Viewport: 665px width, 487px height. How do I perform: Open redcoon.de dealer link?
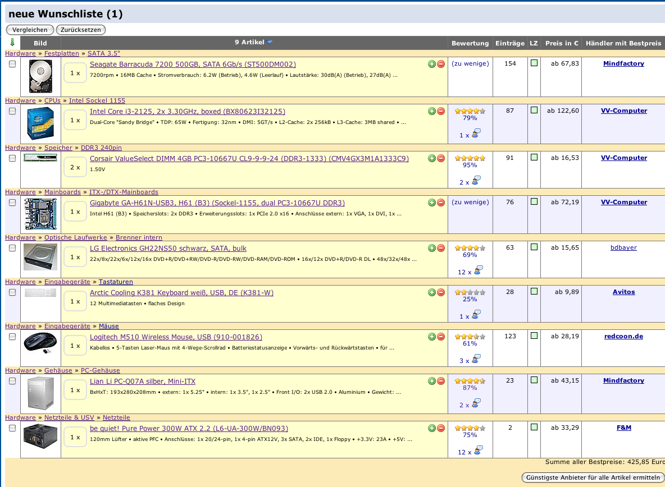point(623,336)
